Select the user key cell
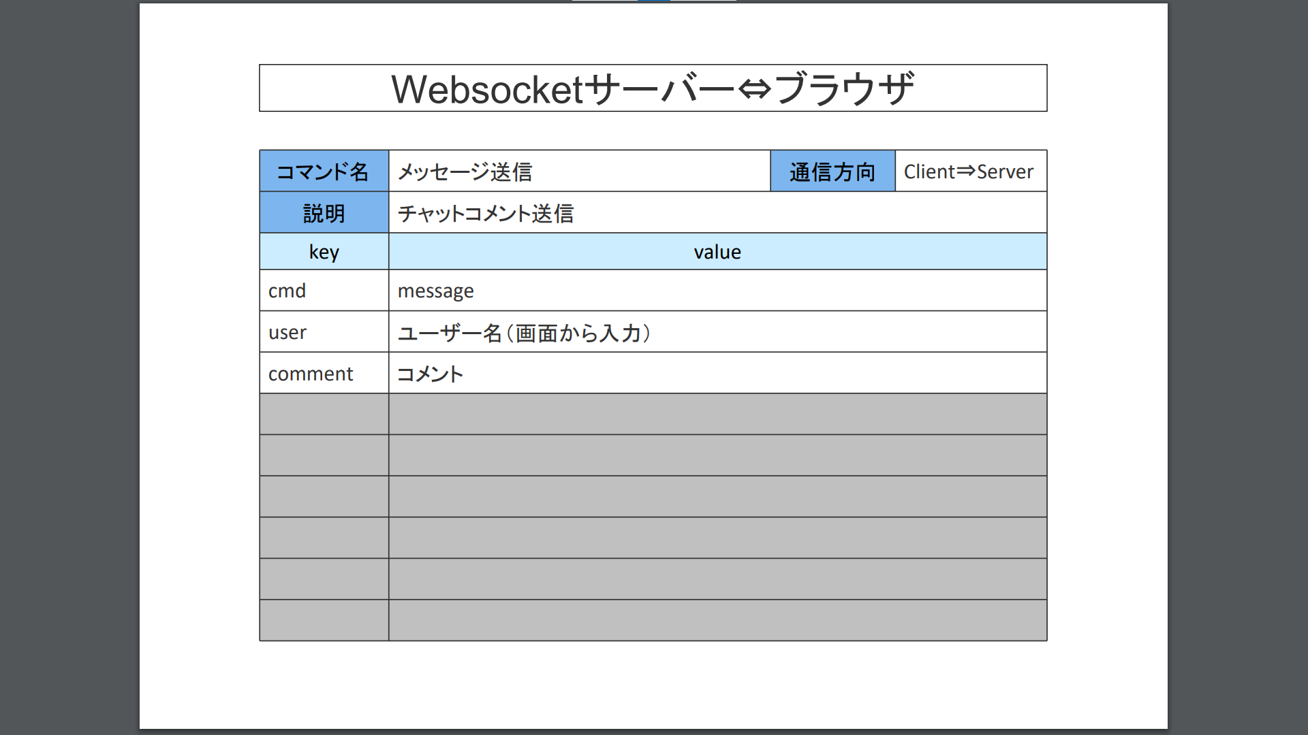 point(324,332)
